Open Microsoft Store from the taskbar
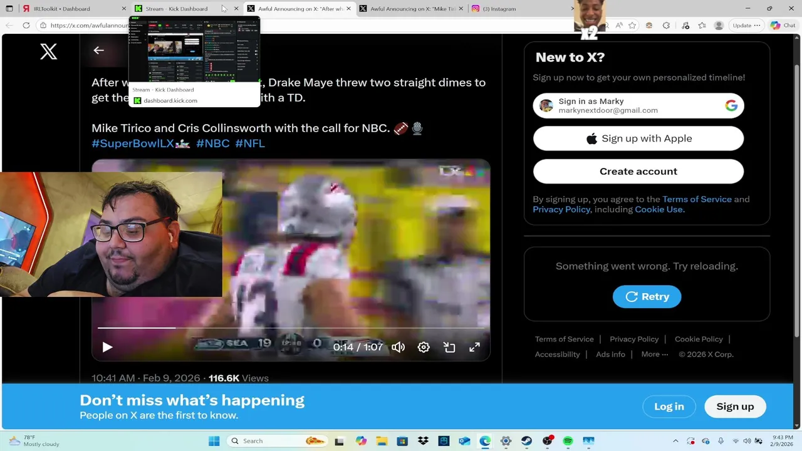Image resolution: width=802 pixels, height=451 pixels. tap(402, 441)
